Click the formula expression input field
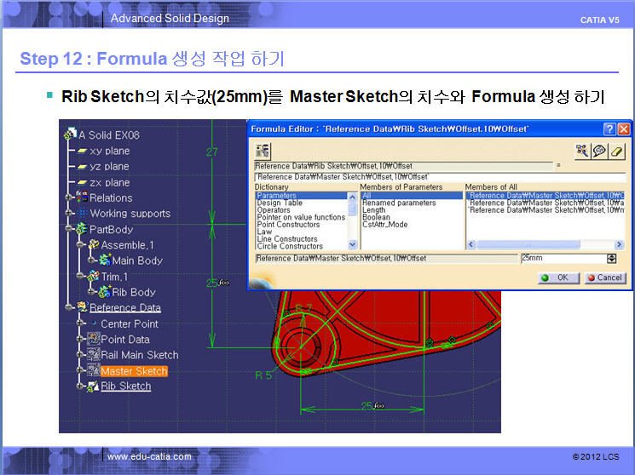The height and width of the screenshot is (475, 635). (x=439, y=177)
